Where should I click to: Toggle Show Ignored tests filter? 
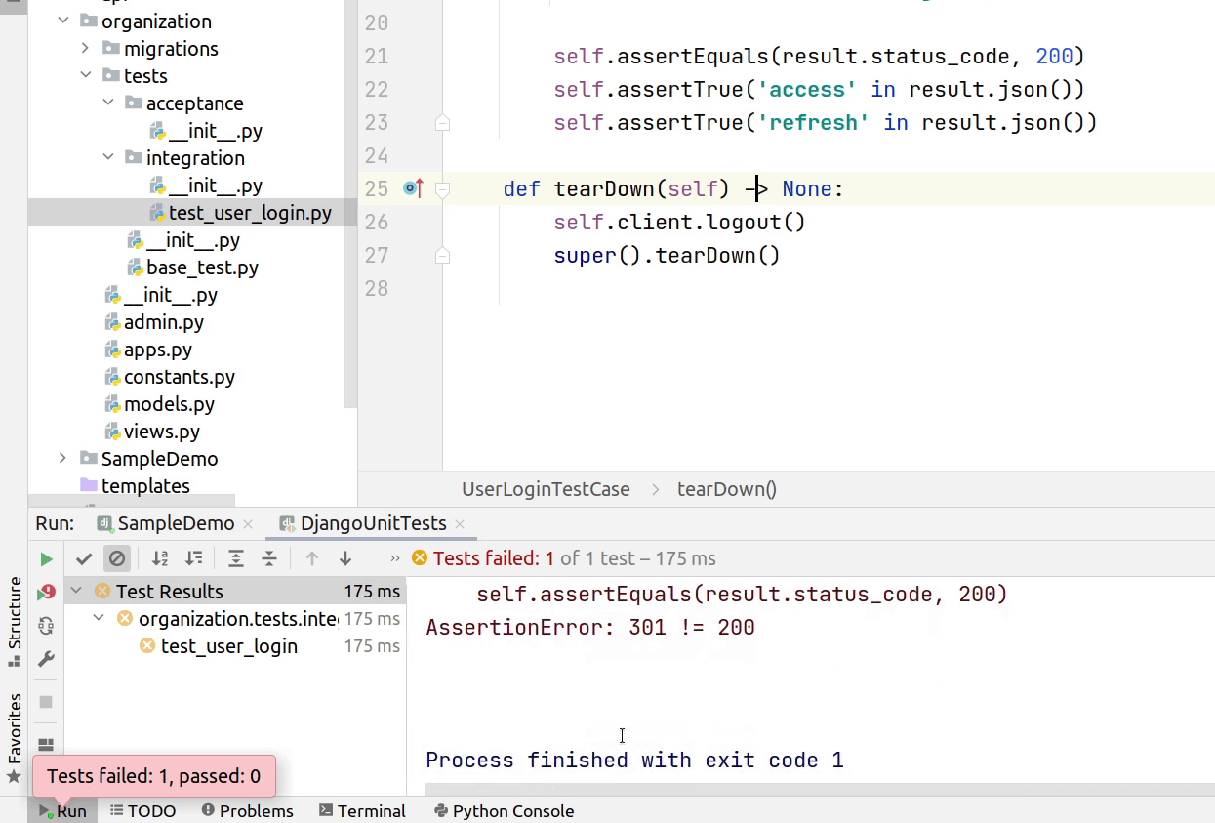[x=117, y=558]
